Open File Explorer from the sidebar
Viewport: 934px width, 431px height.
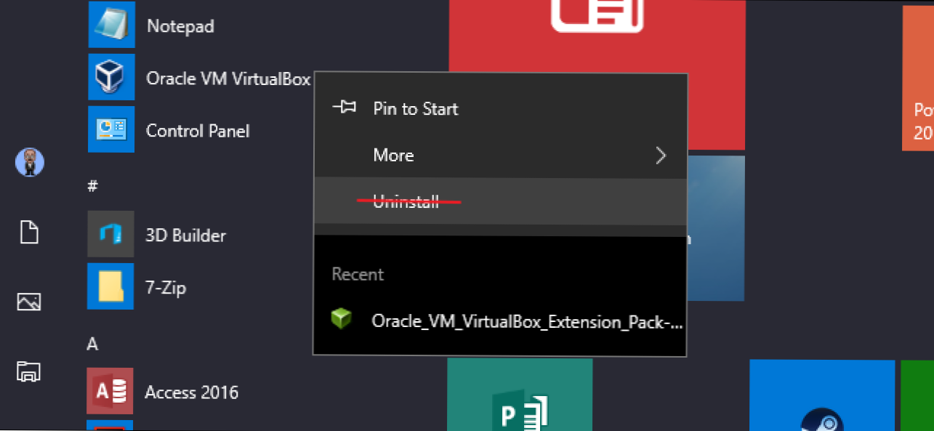click(29, 372)
